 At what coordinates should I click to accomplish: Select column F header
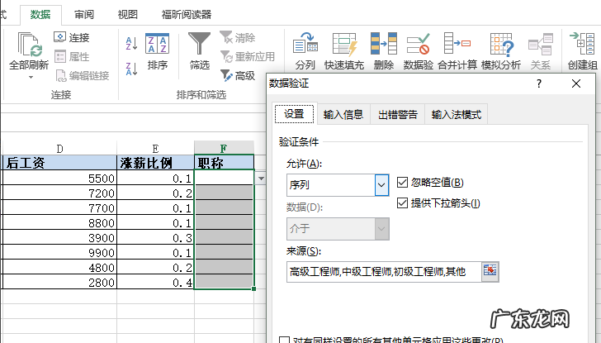click(224, 149)
